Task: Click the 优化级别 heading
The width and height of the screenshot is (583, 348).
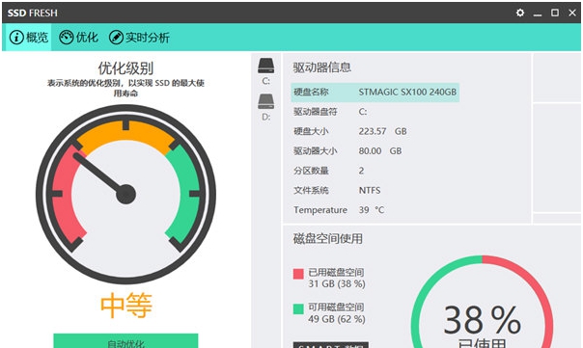Action: click(125, 68)
